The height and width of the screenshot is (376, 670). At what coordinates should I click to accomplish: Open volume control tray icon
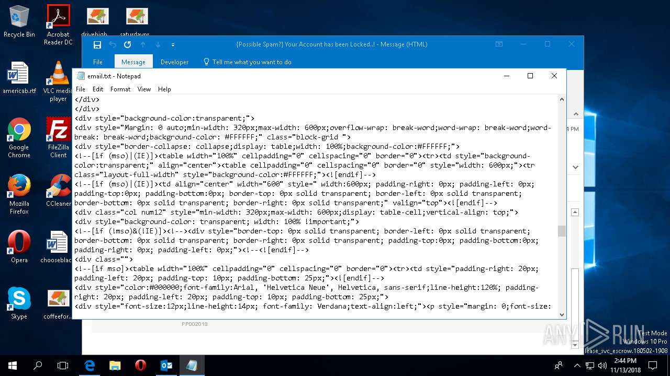(x=602, y=366)
